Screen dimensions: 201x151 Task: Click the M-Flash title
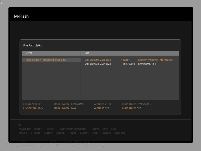(21, 16)
